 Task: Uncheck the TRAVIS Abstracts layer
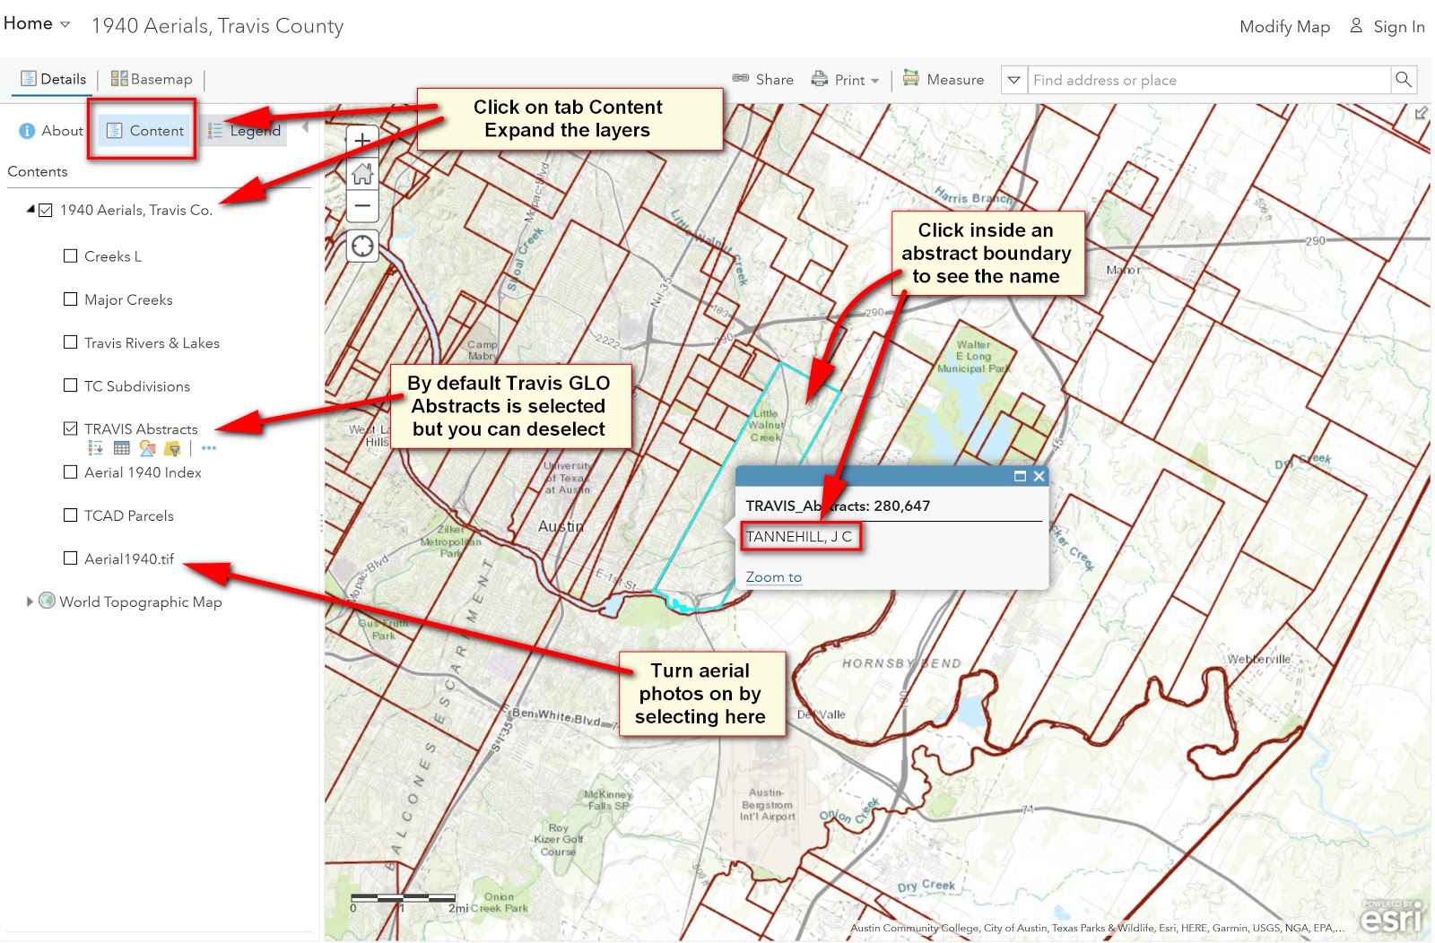[70, 428]
